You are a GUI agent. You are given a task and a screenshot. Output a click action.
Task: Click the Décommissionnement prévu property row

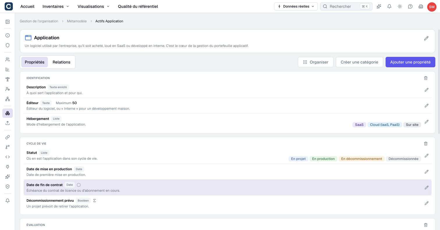point(227,203)
